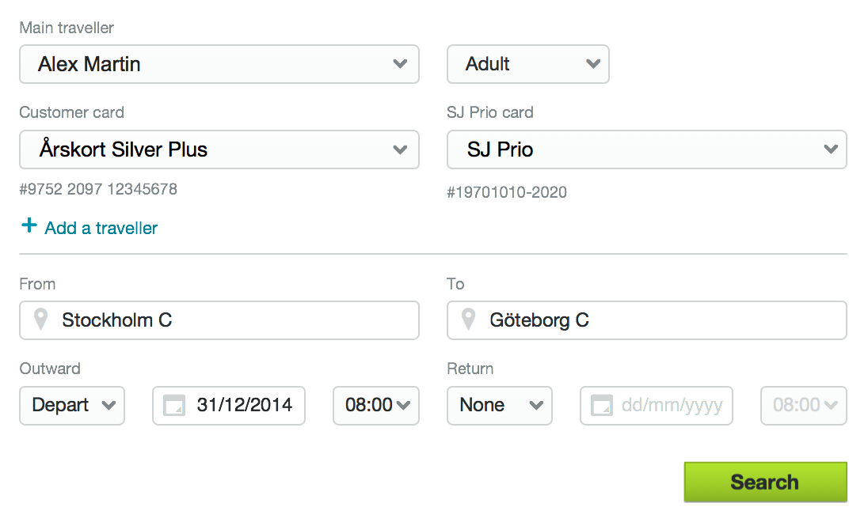Screen dimensions: 868x522
Task: Open the return date calendar icon
Action: tap(601, 406)
